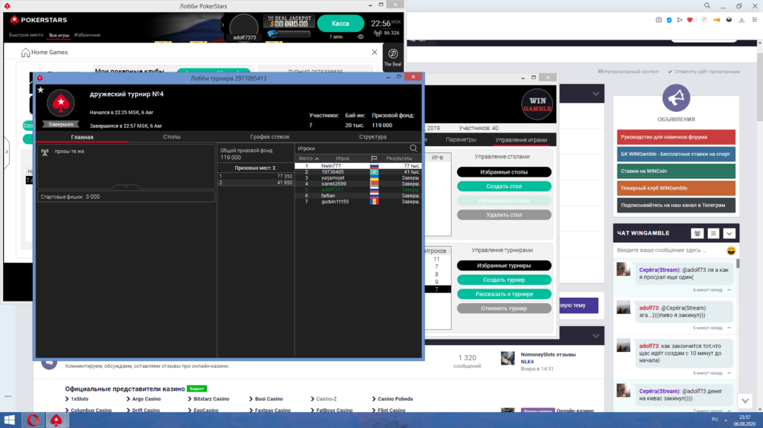Click the chat users icon in WinGamble chat
The height and width of the screenshot is (428, 763).
697,233
